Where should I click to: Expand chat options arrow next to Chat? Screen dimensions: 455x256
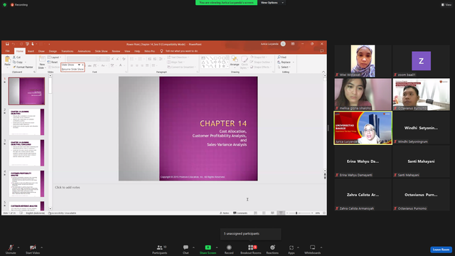[x=193, y=247]
